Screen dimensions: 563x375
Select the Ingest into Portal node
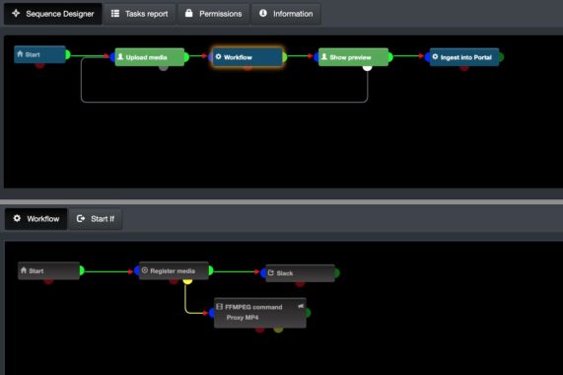464,57
